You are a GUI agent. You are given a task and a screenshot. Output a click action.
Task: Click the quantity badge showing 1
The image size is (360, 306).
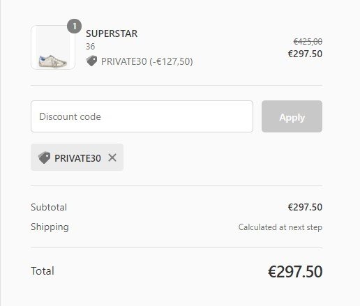75,26
